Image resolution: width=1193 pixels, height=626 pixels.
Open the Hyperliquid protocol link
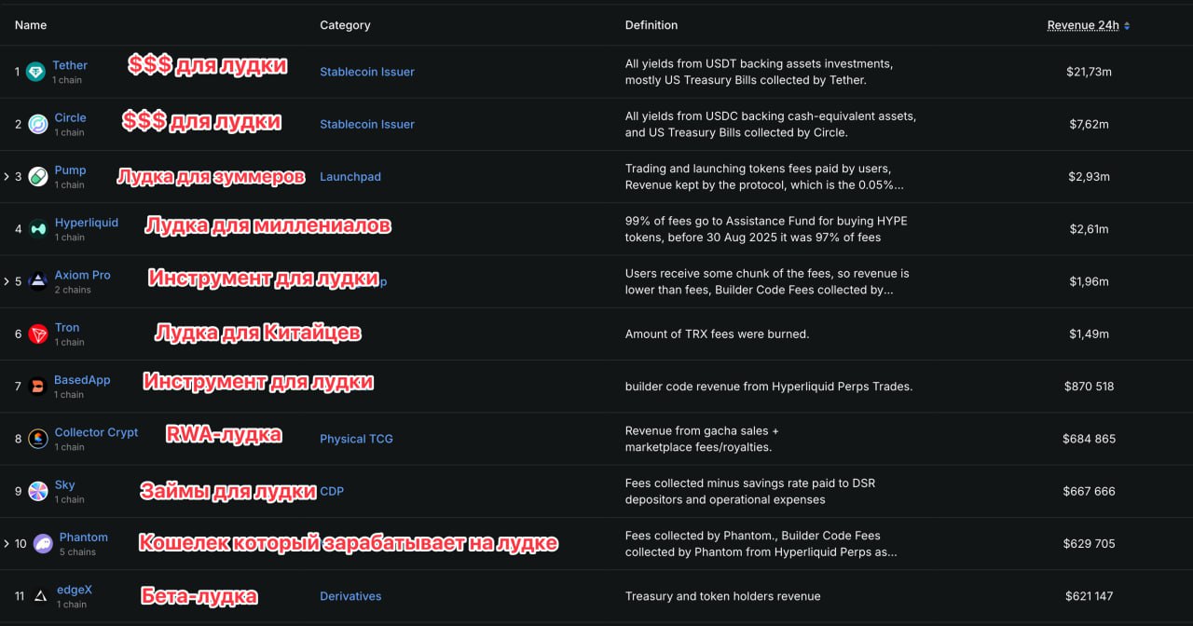tap(86, 223)
